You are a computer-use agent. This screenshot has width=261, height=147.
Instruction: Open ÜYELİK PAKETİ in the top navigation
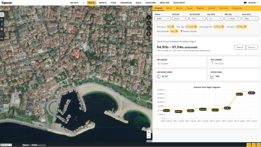[179, 3]
